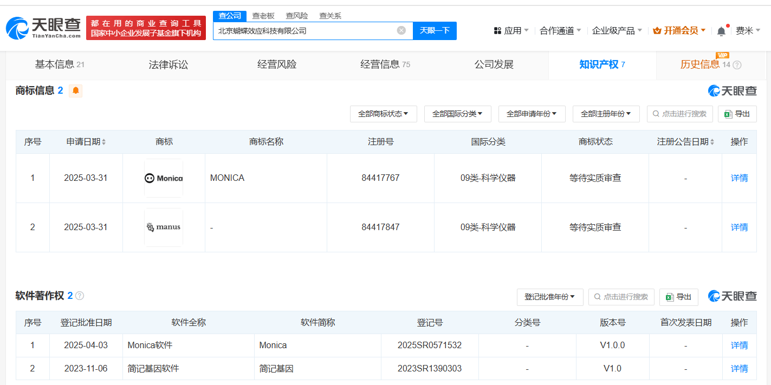
Task: Clear the search box with X icon
Action: 401,30
